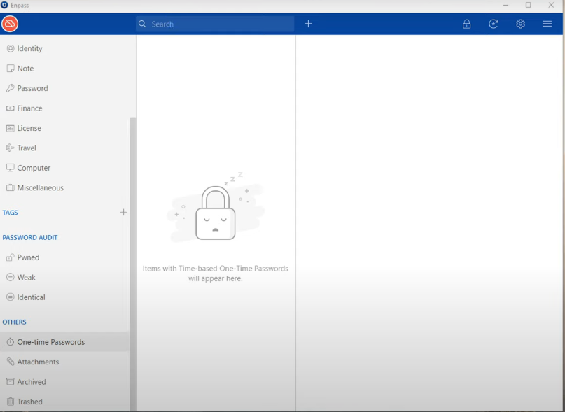565x412 pixels.
Task: Click the Pwned unlocked padlock icon
Action: 11,257
